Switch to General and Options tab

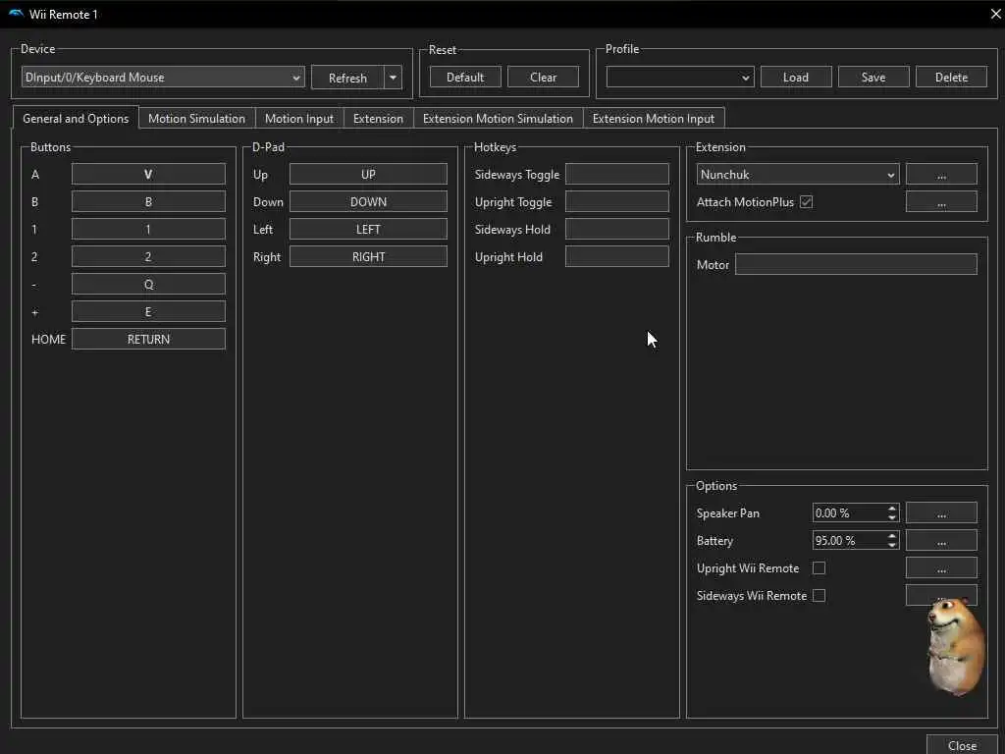pos(76,118)
